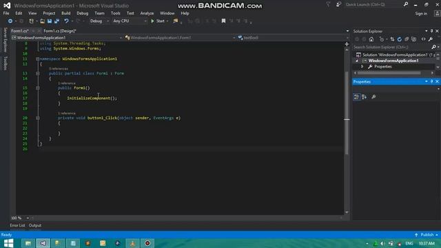The height and width of the screenshot is (248, 441).
Task: Click the View Code icon in Solution Explorer
Action: pos(423,39)
